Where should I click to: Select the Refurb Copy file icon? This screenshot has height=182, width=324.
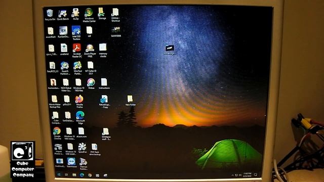tap(105, 102)
